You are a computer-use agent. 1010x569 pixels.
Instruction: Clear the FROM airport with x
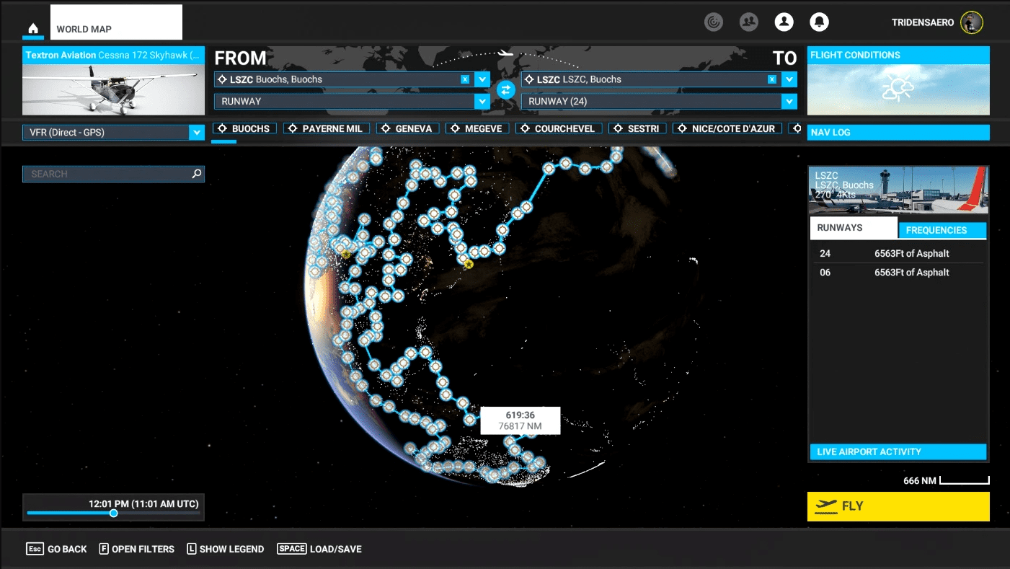click(x=465, y=79)
